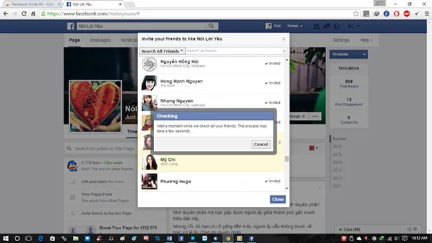Image resolution: width=432 pixels, height=243 pixels.
Task: Open the Chrome hamburger menu
Action: pyautogui.click(x=427, y=14)
